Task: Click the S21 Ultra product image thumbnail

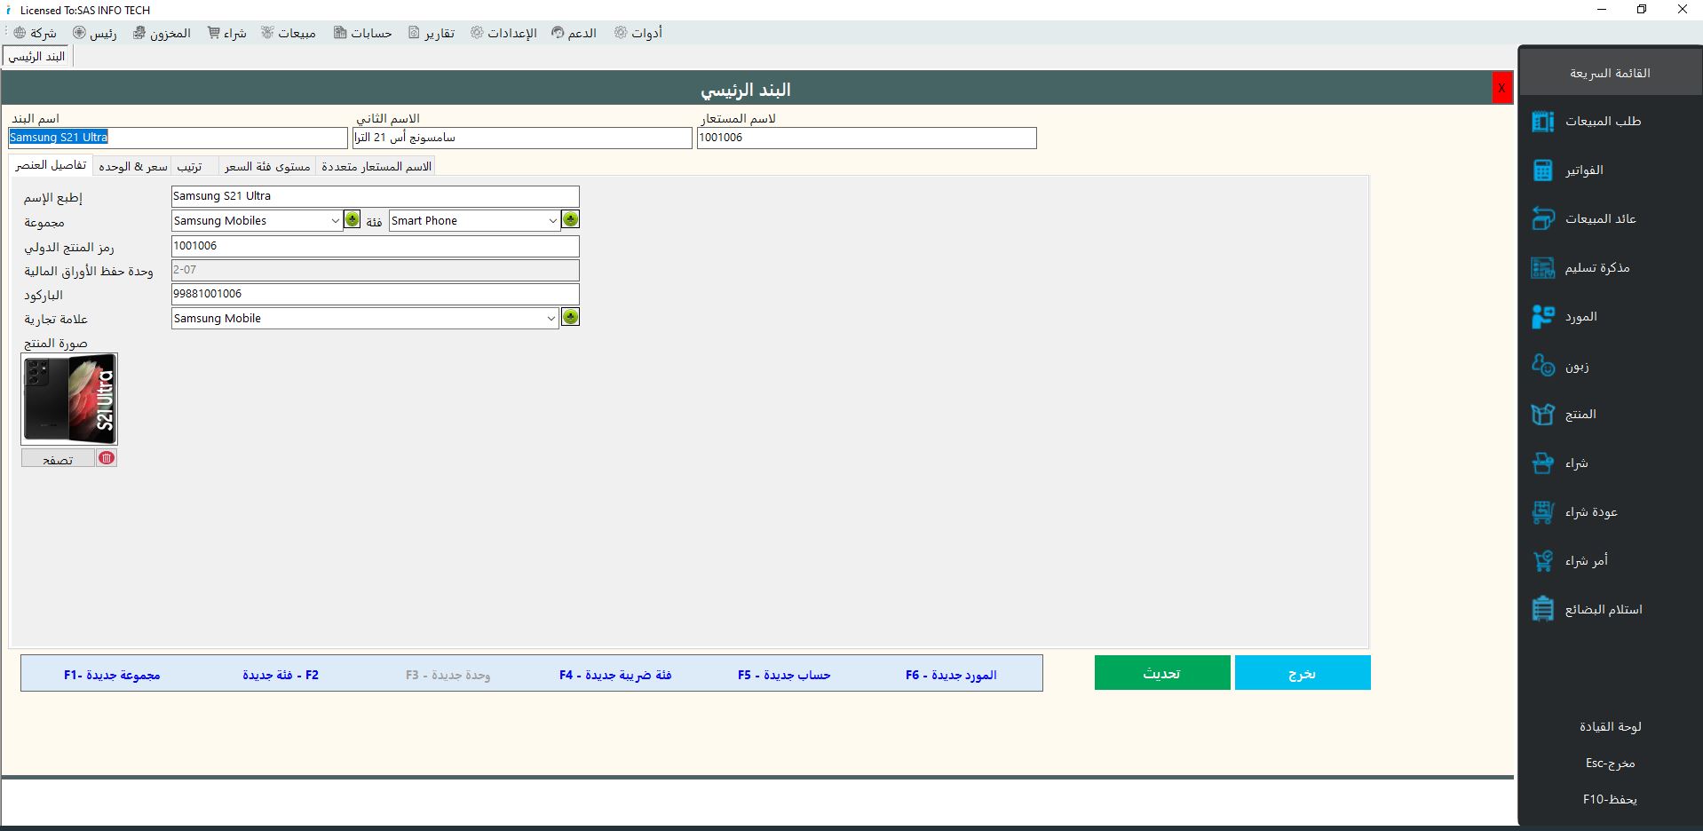Action: tap(69, 399)
